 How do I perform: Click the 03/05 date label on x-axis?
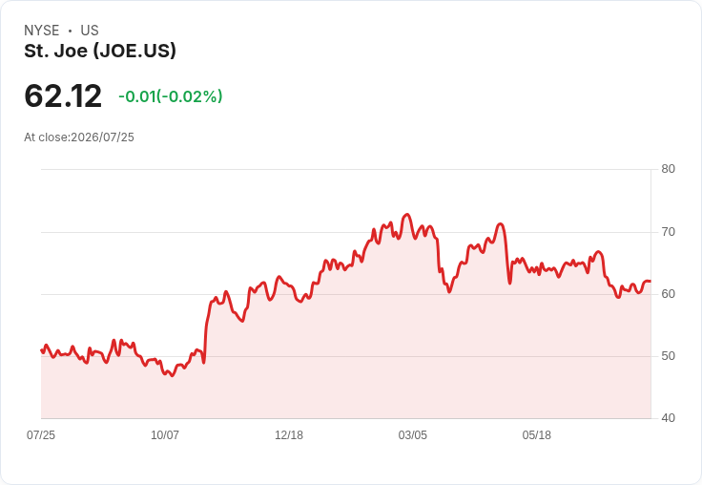413,435
